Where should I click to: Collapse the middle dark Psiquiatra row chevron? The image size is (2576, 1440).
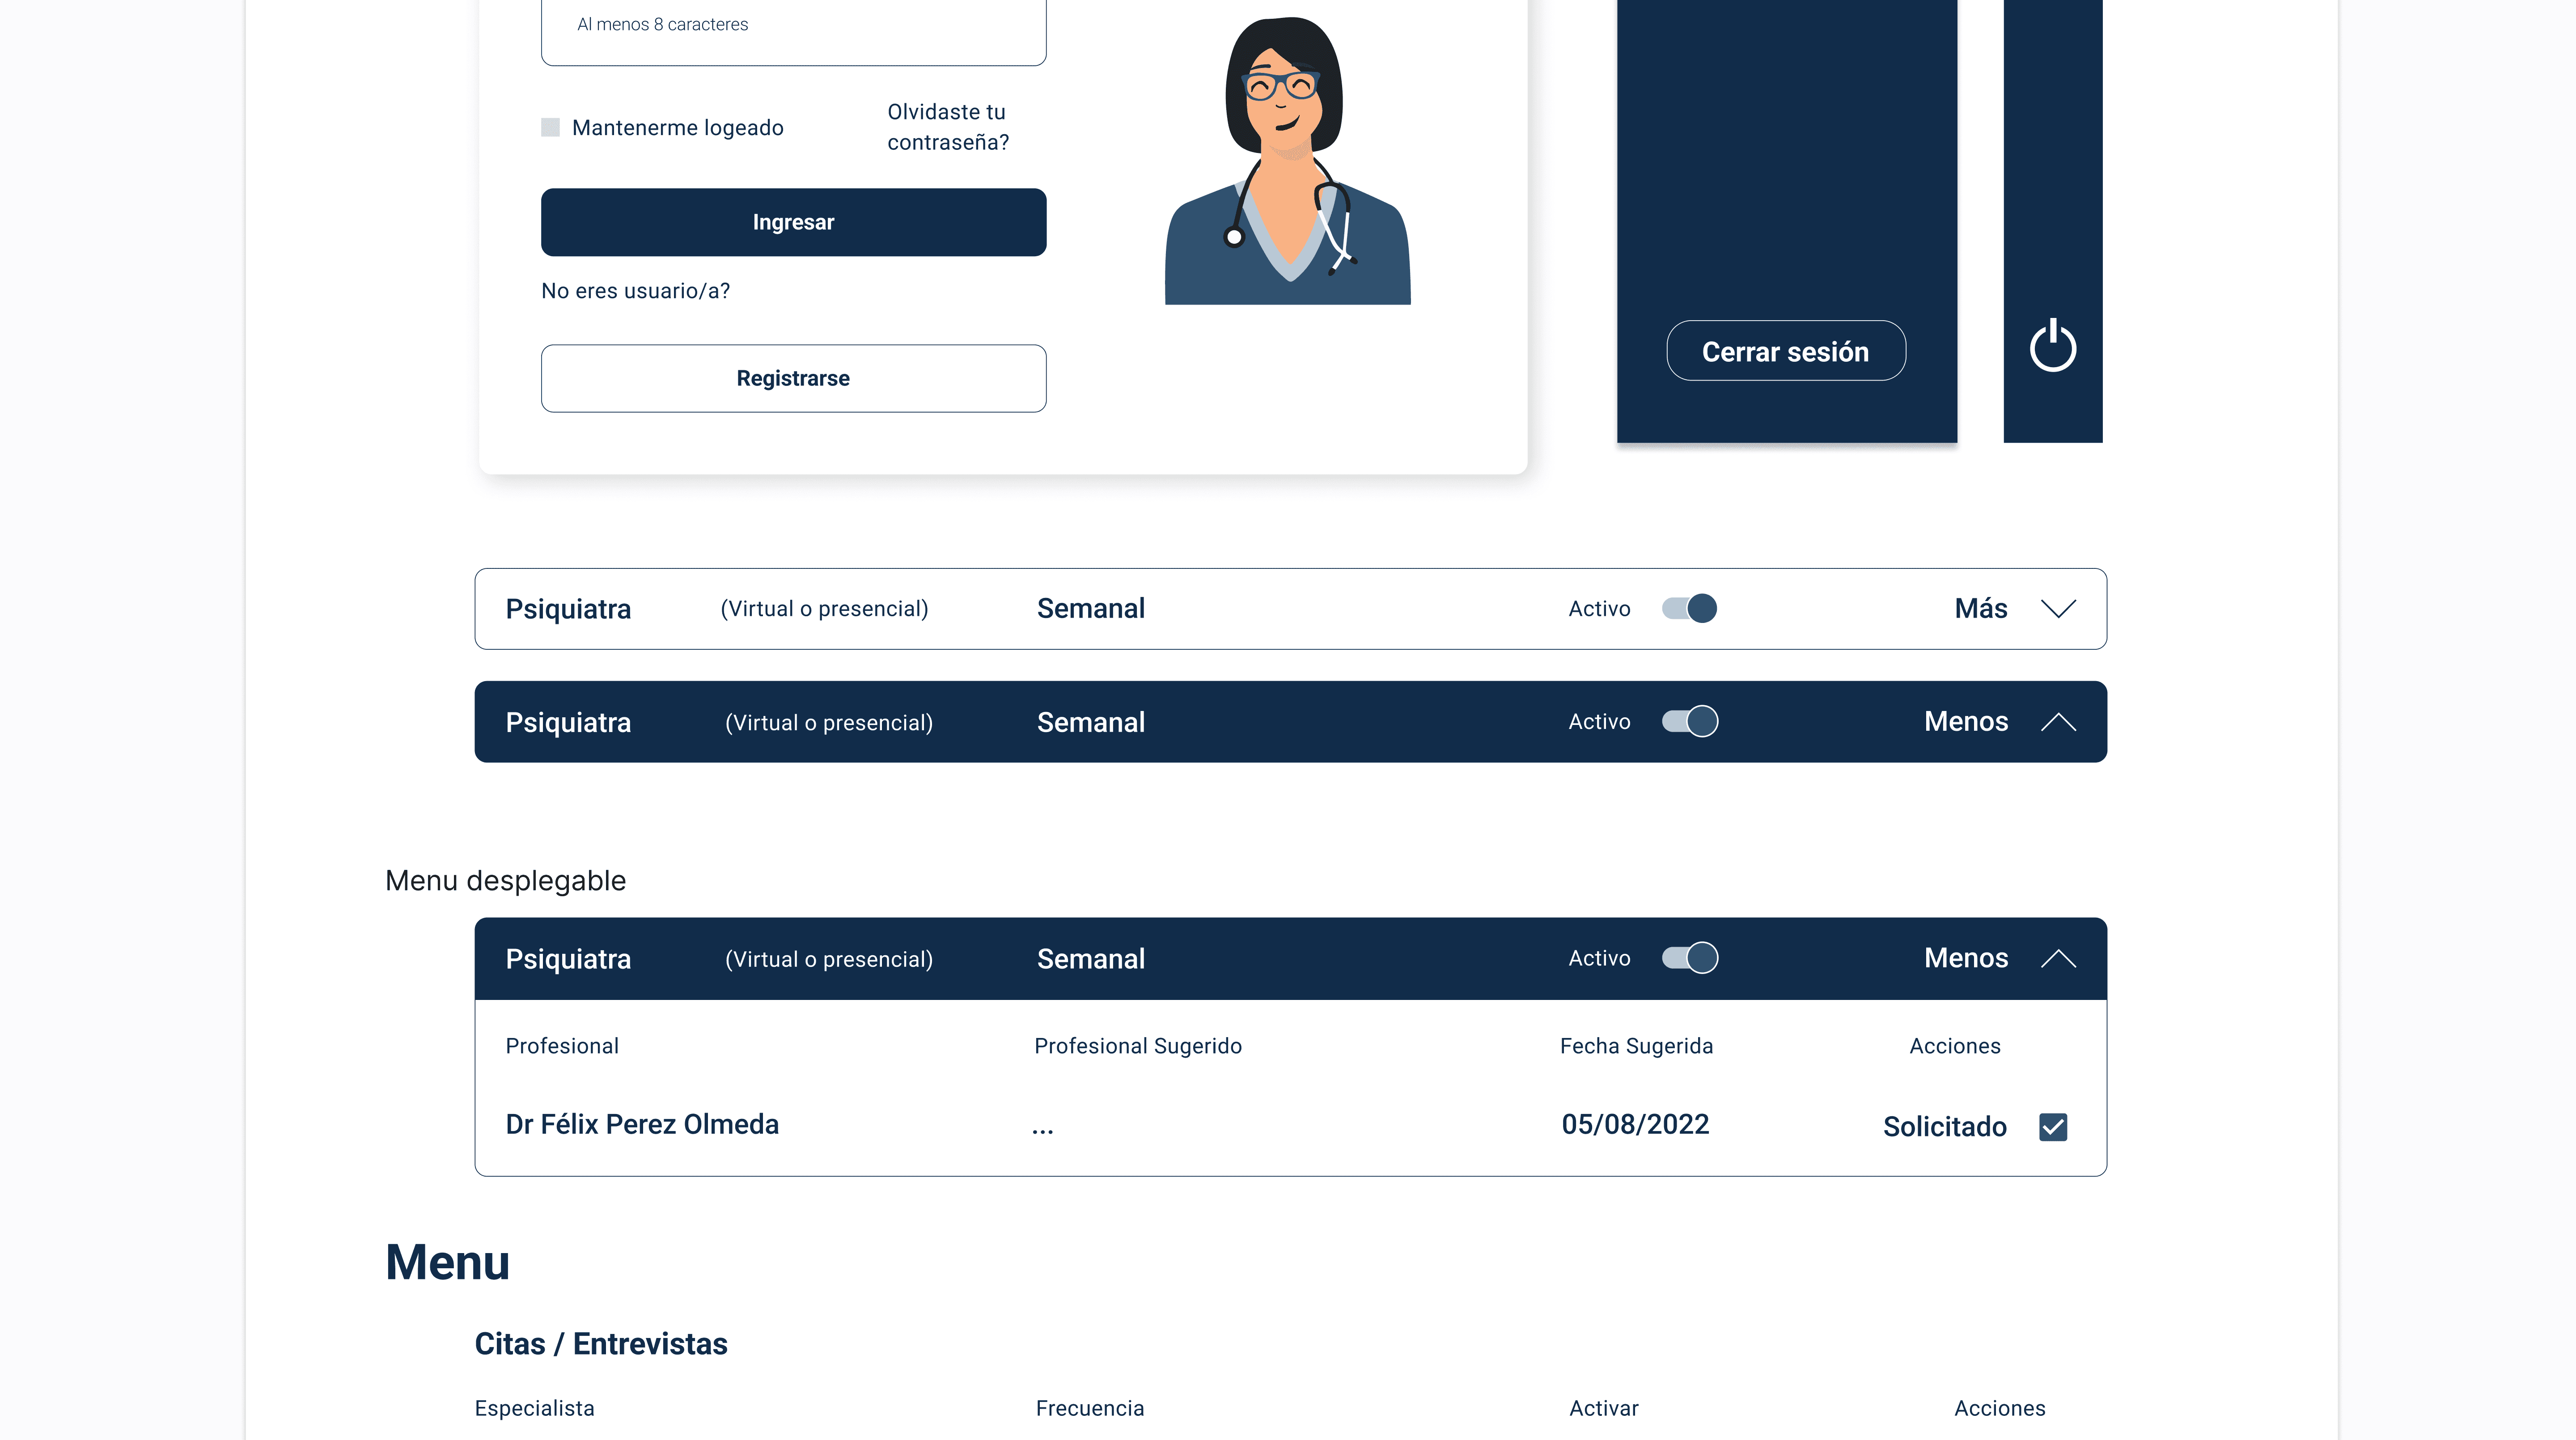[x=2058, y=722]
